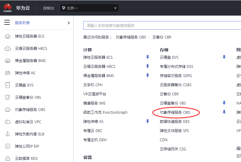Image resolution: width=241 pixels, height=162 pixels.
Task: Open 弹性云服务器 ECS in sidebar
Action: tap(29, 36)
